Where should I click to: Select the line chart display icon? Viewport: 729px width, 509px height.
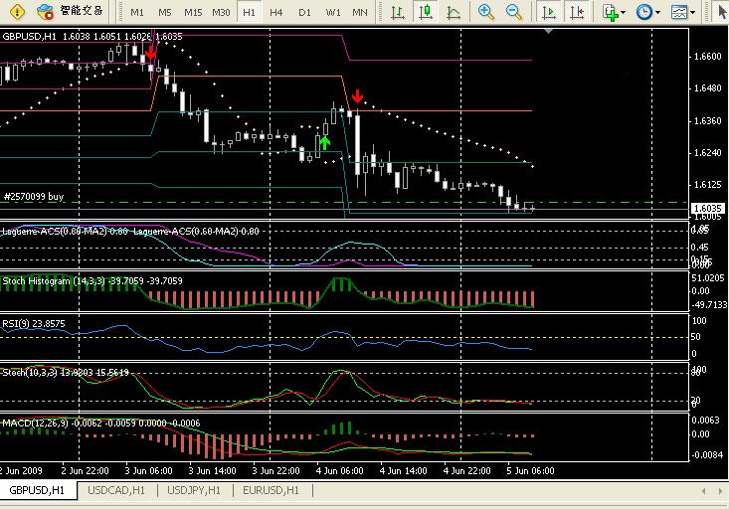click(454, 12)
